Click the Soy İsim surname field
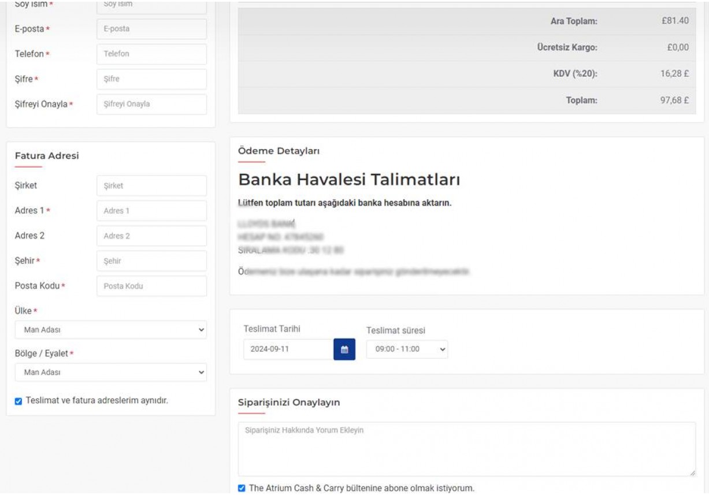This screenshot has width=709, height=495. click(151, 6)
